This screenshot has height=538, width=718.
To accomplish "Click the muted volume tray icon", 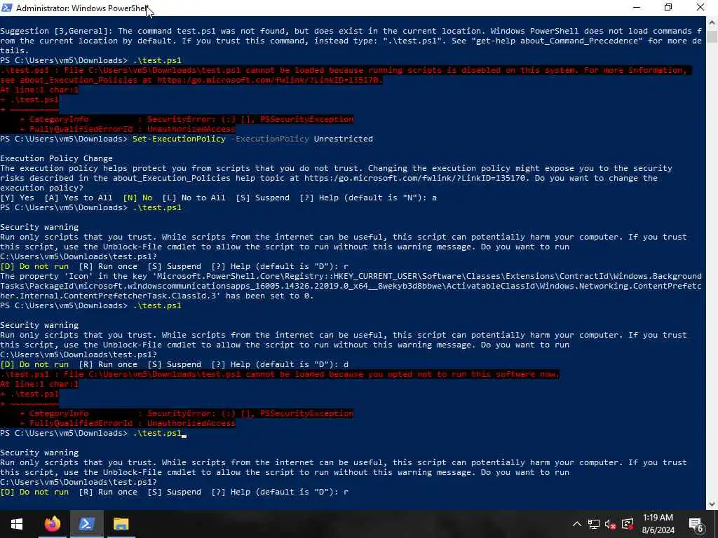I will pyautogui.click(x=611, y=524).
